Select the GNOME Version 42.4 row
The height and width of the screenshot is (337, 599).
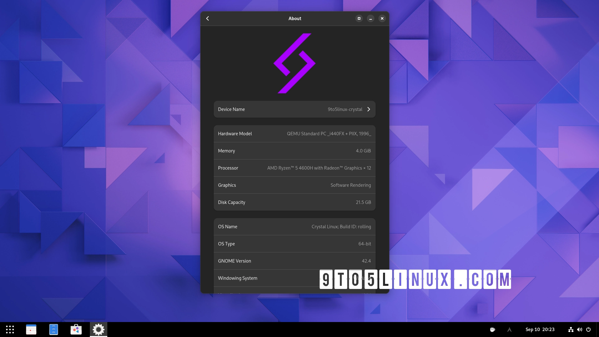click(295, 261)
